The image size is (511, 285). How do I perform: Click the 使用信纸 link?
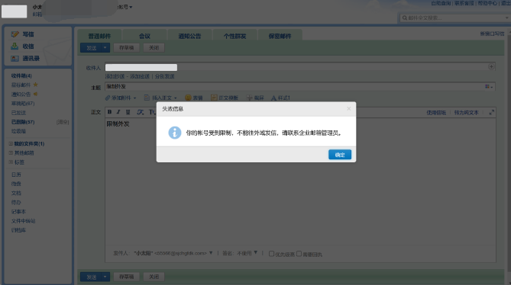pyautogui.click(x=436, y=113)
